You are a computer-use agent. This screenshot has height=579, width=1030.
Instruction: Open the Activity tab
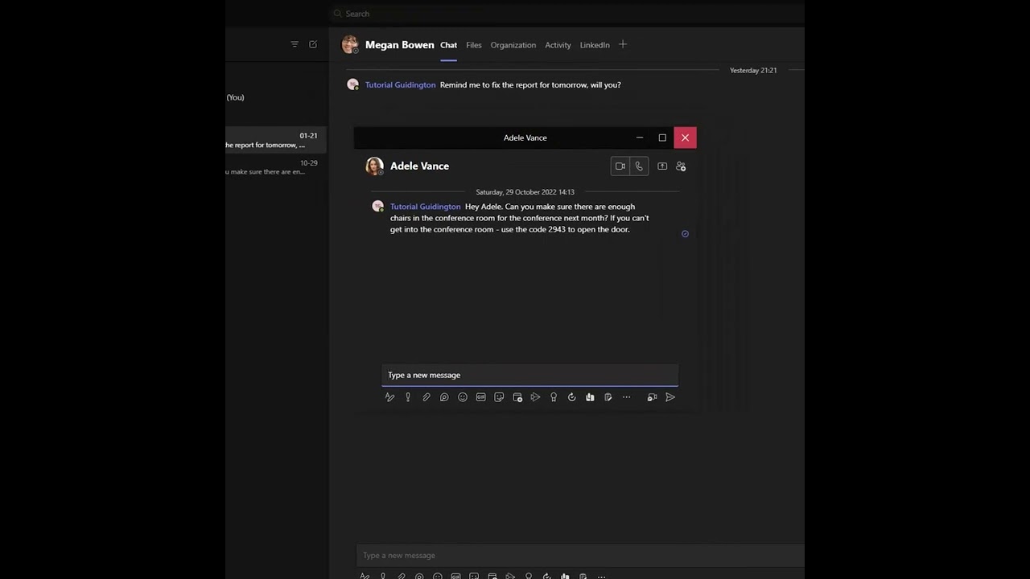[558, 45]
